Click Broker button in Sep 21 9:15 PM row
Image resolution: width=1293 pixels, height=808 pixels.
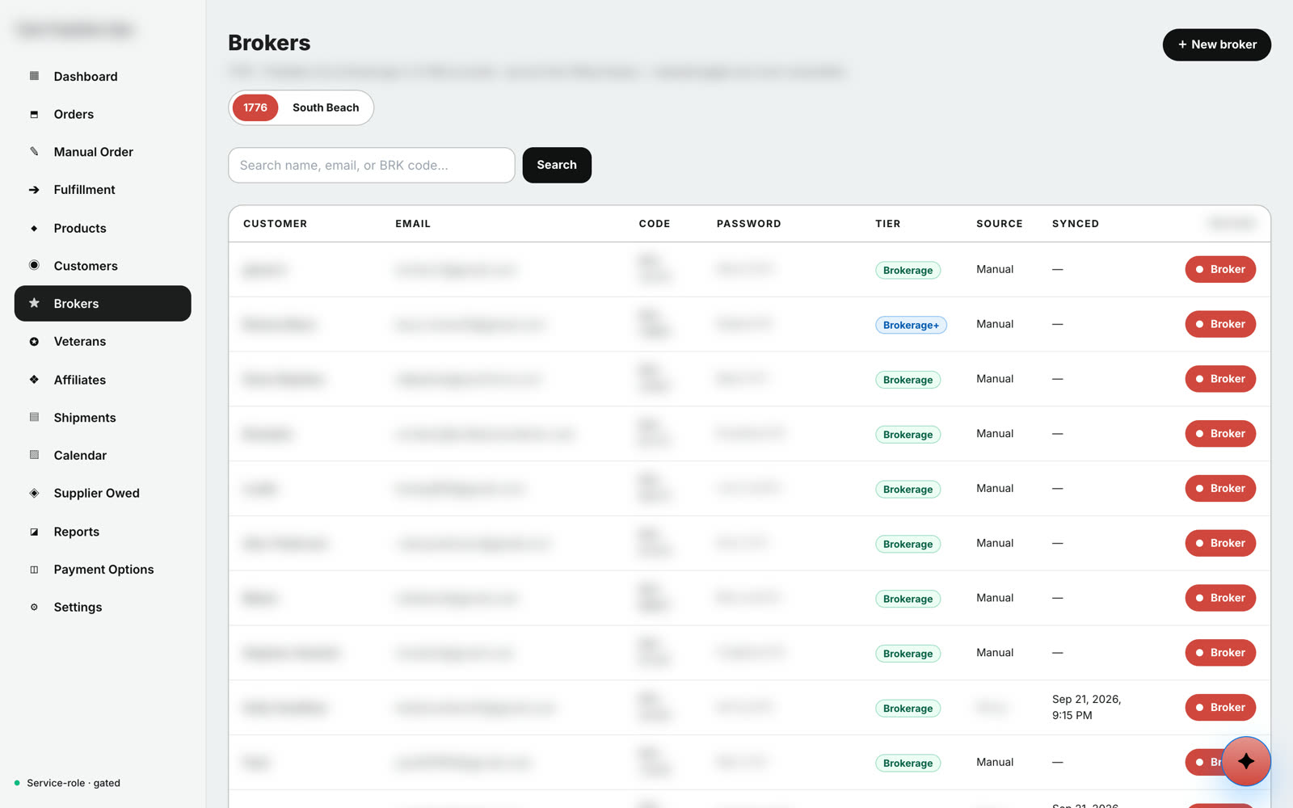tap(1220, 707)
